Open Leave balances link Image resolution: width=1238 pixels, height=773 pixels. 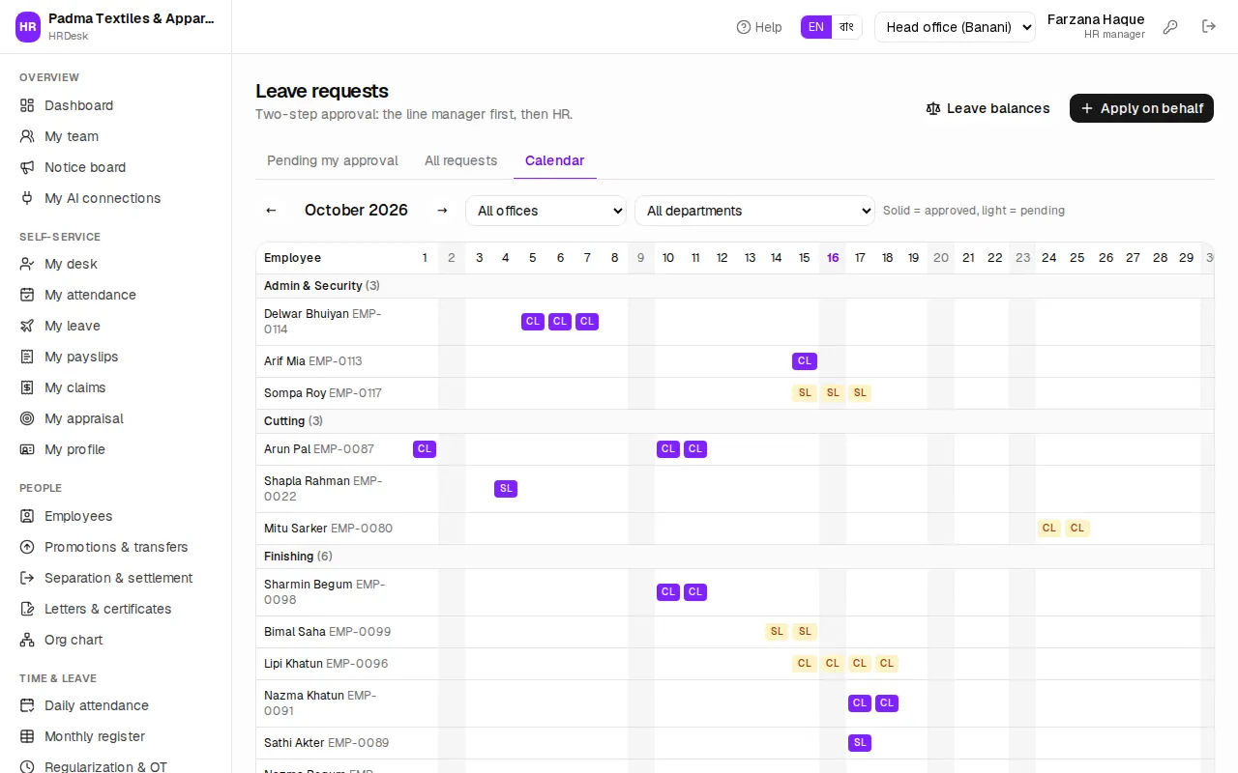click(987, 108)
